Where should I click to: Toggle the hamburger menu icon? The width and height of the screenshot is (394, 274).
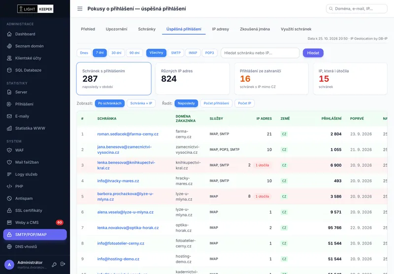(80, 9)
